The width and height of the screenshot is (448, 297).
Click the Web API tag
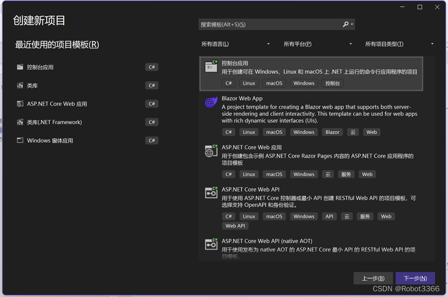pos(236,226)
